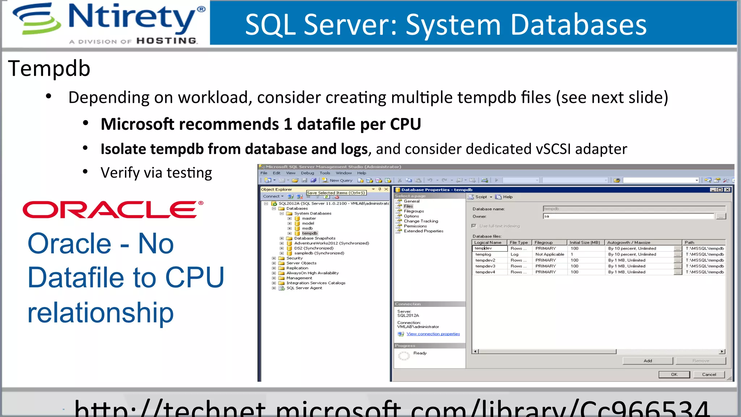The width and height of the screenshot is (741, 417).
Task: Click the Help button in dialog toolbar
Action: 504,197
